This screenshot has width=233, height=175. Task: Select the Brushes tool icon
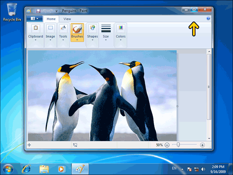tap(77, 28)
